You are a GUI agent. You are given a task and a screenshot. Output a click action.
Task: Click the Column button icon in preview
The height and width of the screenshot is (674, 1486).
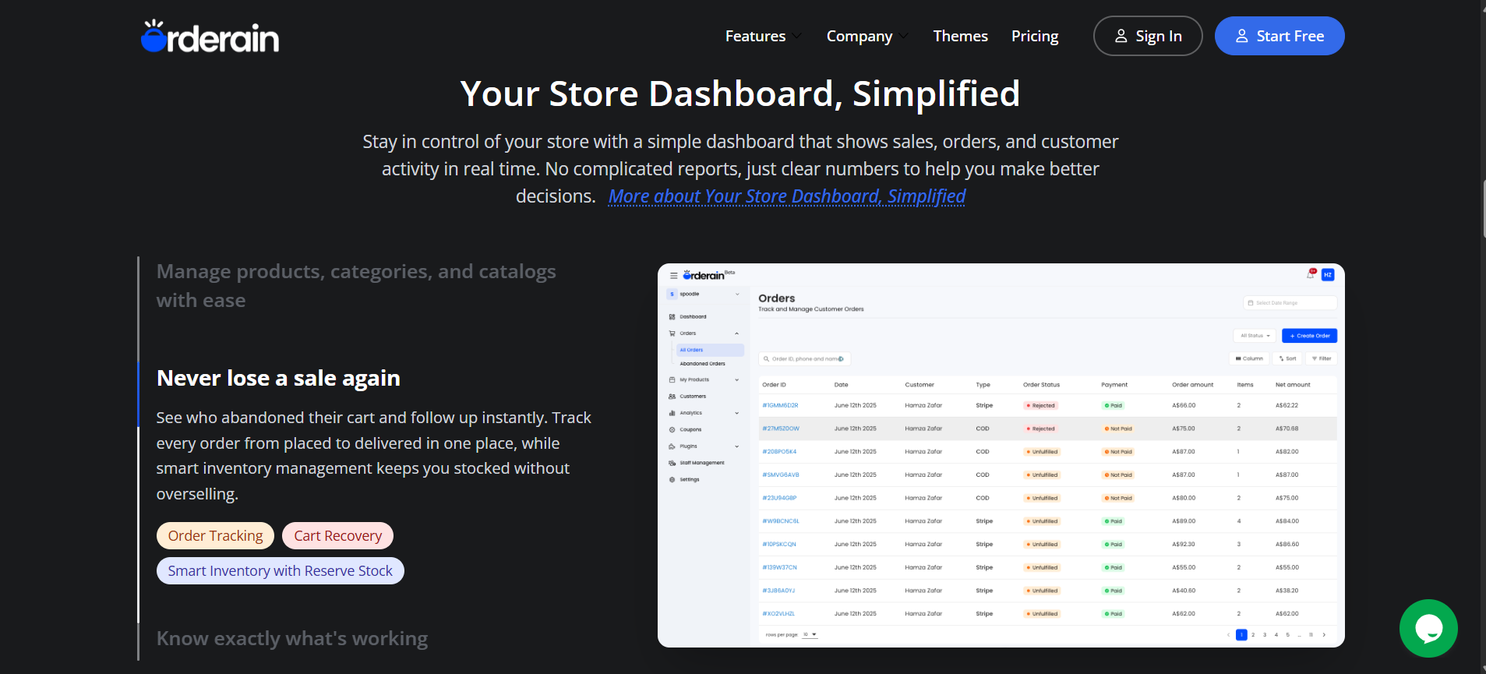1238,358
